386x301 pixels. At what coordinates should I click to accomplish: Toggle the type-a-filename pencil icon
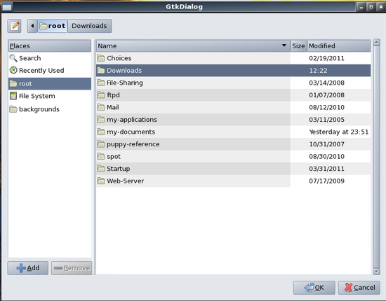tap(14, 26)
